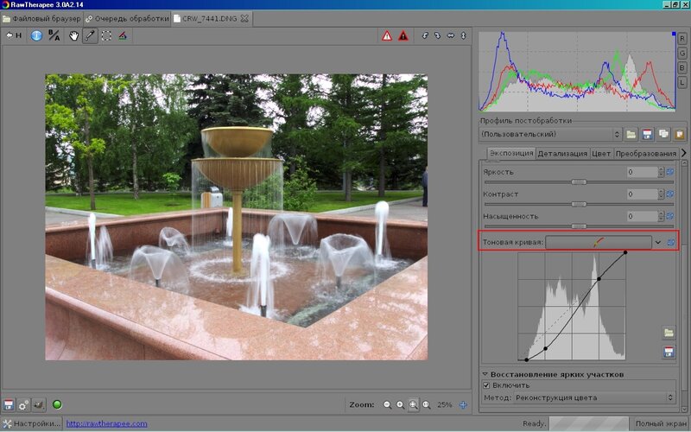Click the Контраст slider handle
Screen dimensions: 691x432
pos(579,204)
